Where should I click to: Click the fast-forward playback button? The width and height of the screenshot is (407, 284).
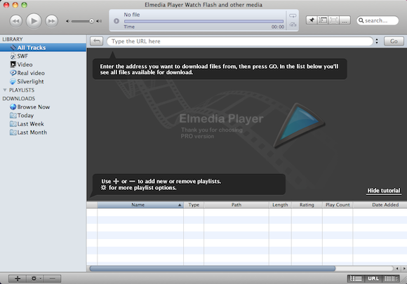[x=51, y=21]
